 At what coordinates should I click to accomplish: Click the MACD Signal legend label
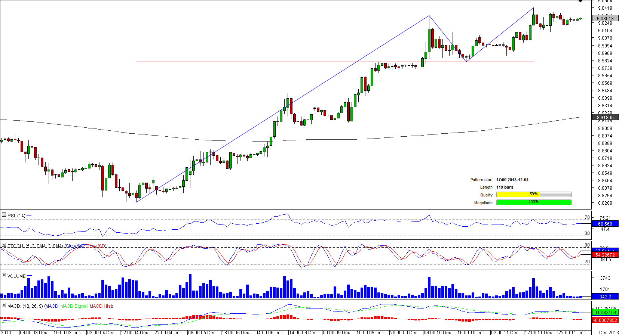tap(74, 306)
